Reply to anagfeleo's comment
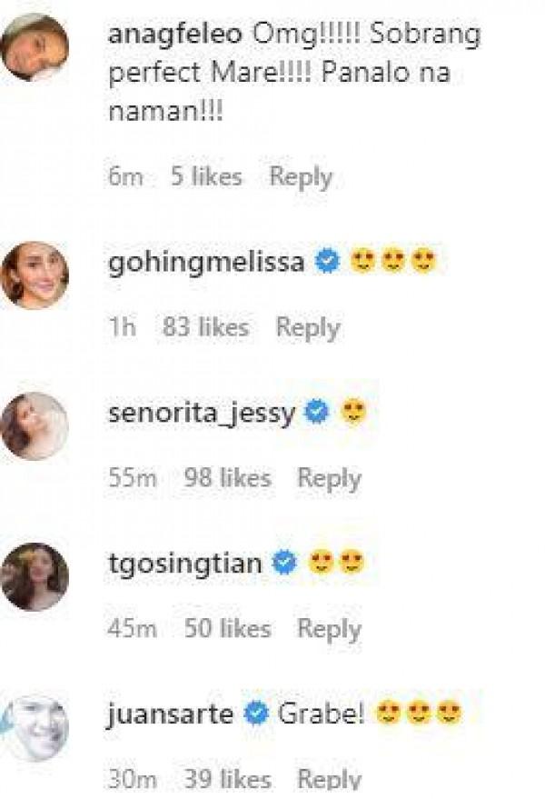Image resolution: width=545 pixels, height=799 pixels. [301, 176]
